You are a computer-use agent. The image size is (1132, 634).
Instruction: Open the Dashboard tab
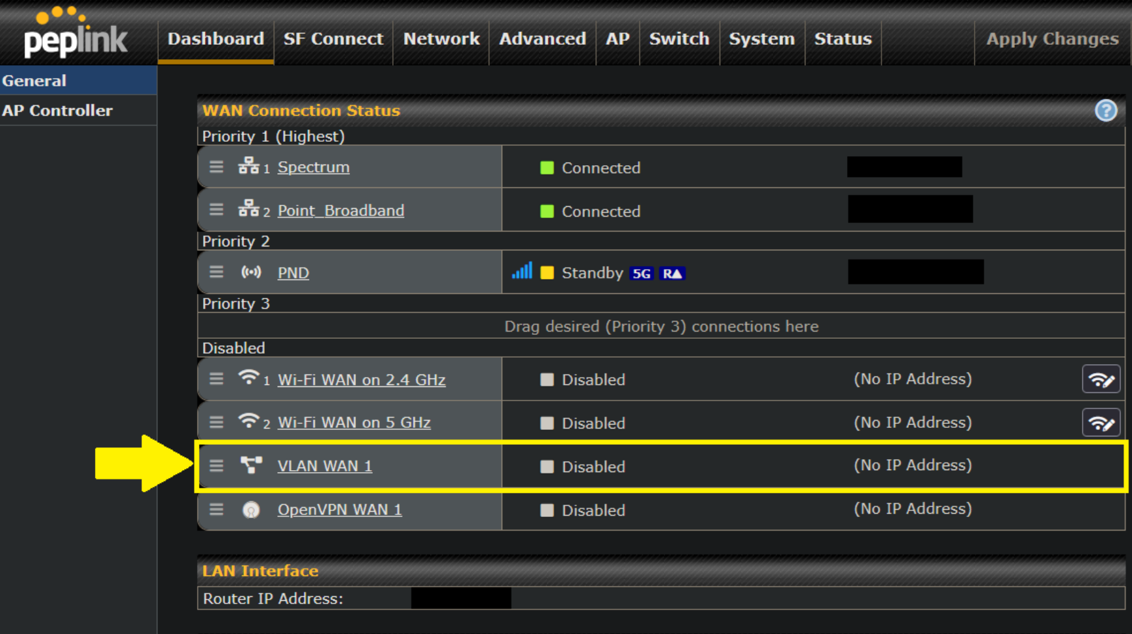pos(216,39)
